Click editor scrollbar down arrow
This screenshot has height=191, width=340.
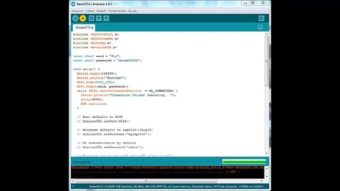[267, 153]
